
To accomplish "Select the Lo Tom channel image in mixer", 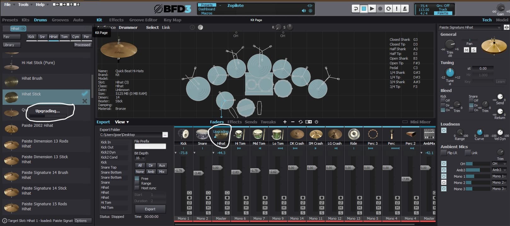I will point(278,134).
